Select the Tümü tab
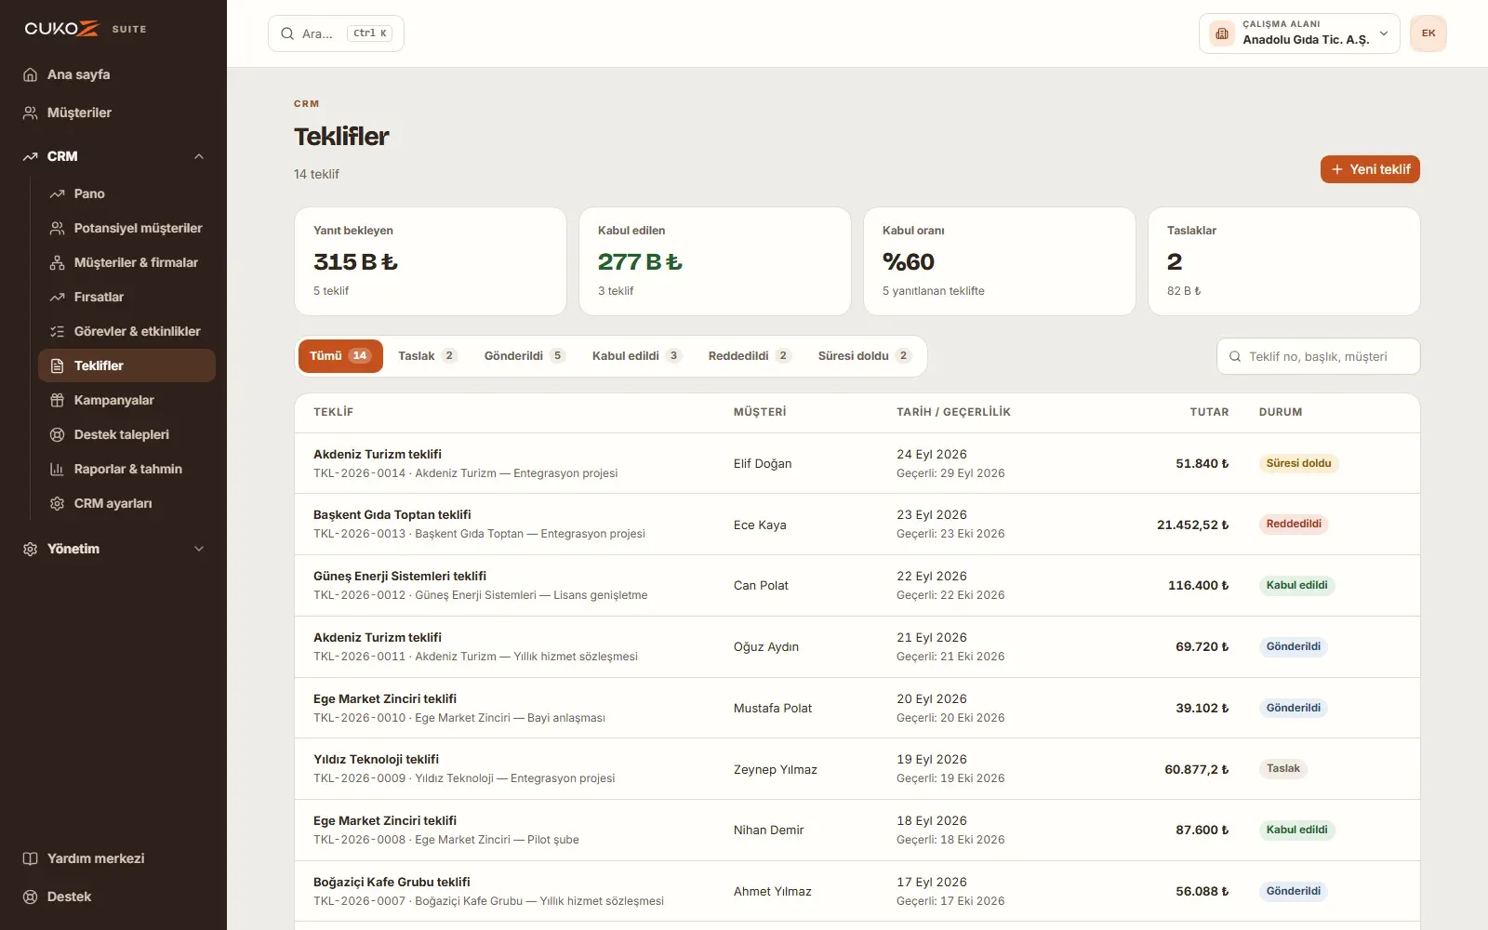Viewport: 1488px width, 930px height. pyautogui.click(x=340, y=356)
